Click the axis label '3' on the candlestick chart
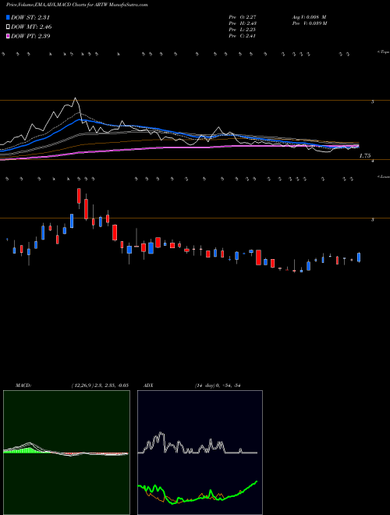390x515 pixels. click(372, 220)
